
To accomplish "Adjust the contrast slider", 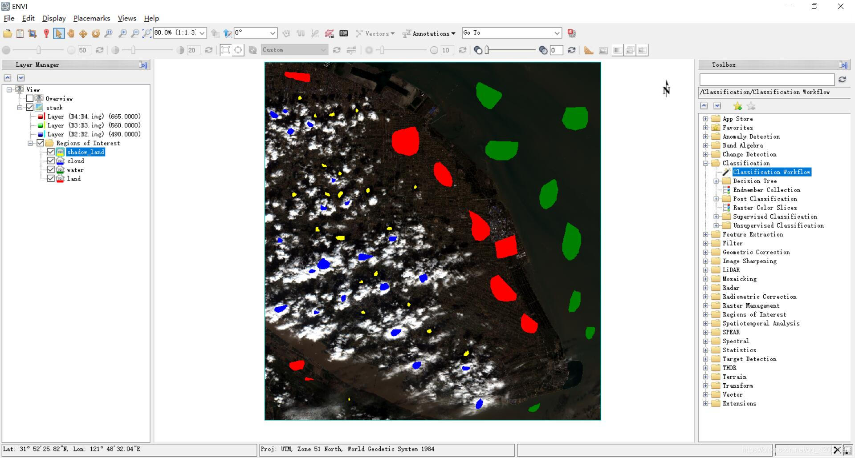I will [133, 50].
